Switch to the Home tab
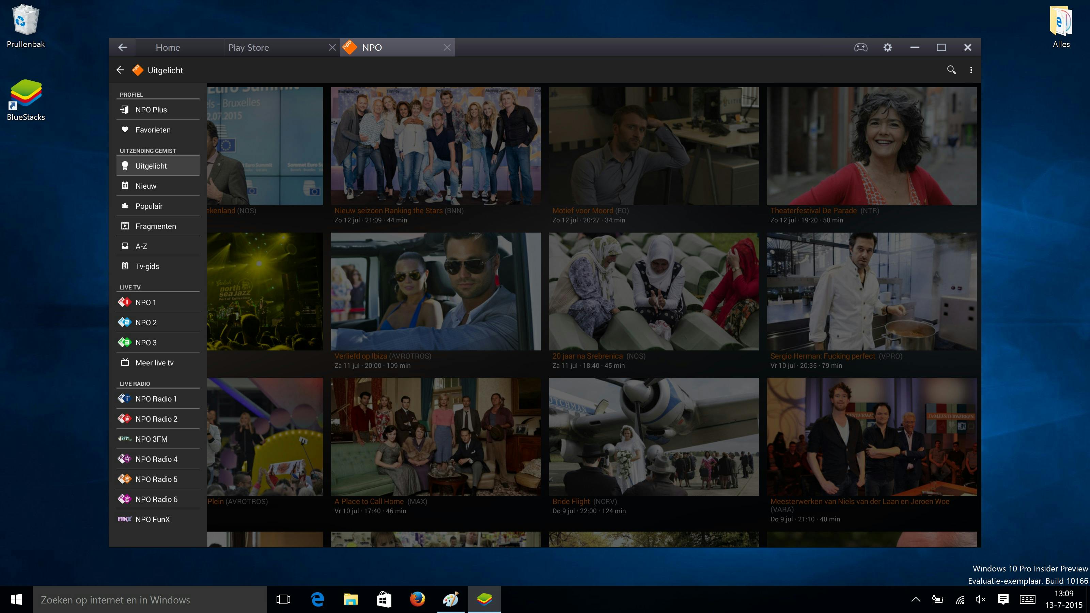Screen dimensions: 1090x613 (168, 47)
